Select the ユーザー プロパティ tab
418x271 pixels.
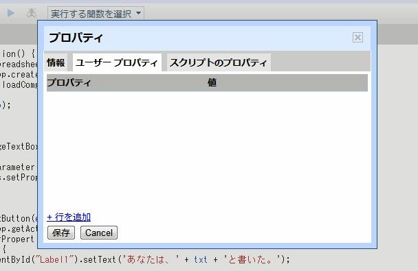coord(117,62)
